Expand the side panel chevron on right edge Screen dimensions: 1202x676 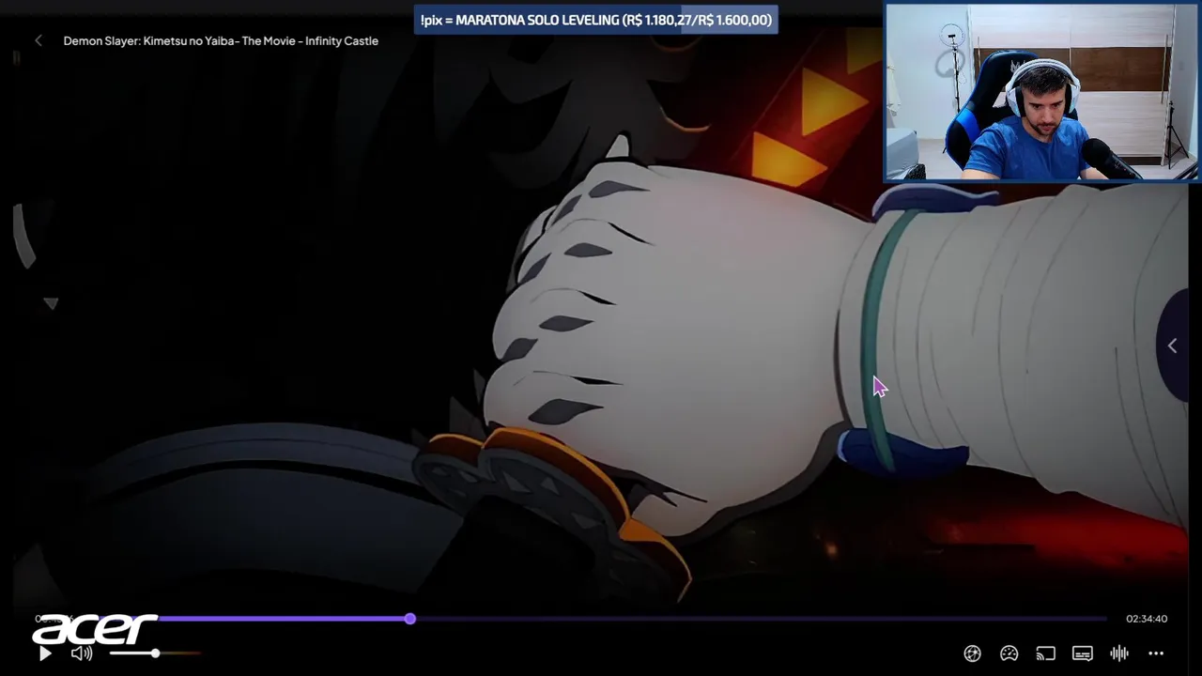(x=1172, y=346)
